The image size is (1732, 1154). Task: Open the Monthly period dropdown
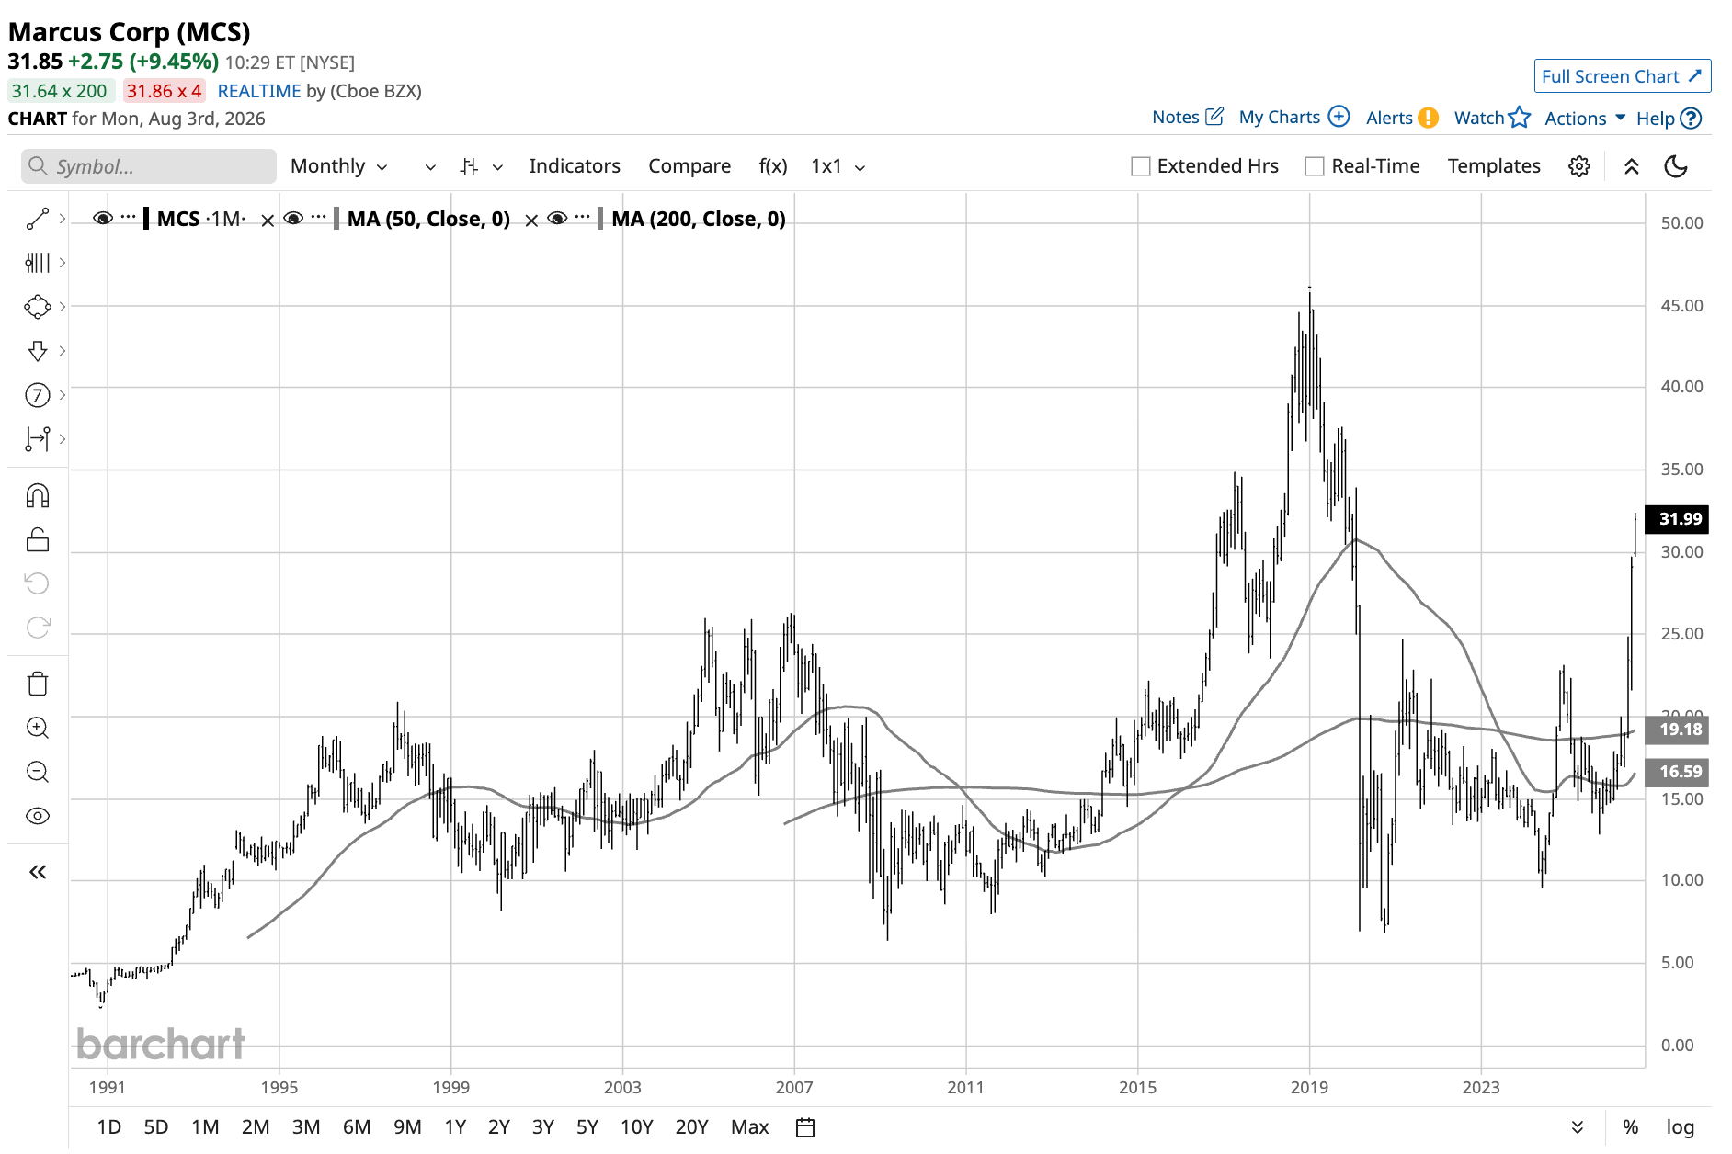point(338,166)
